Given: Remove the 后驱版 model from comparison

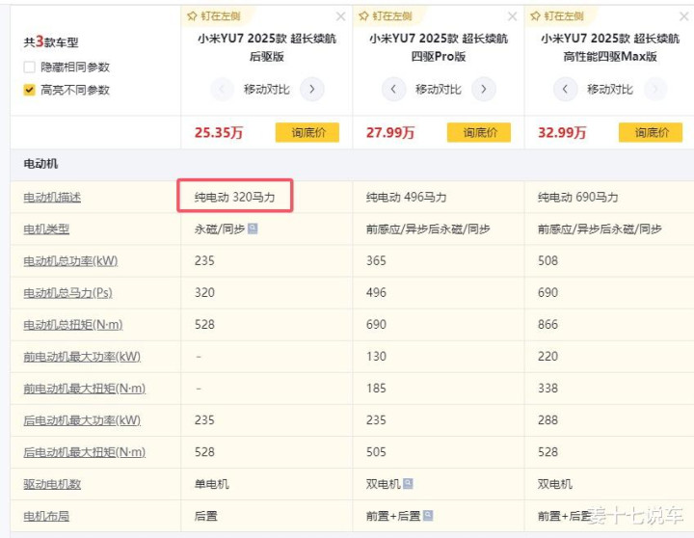Looking at the screenshot, I should pyautogui.click(x=340, y=16).
